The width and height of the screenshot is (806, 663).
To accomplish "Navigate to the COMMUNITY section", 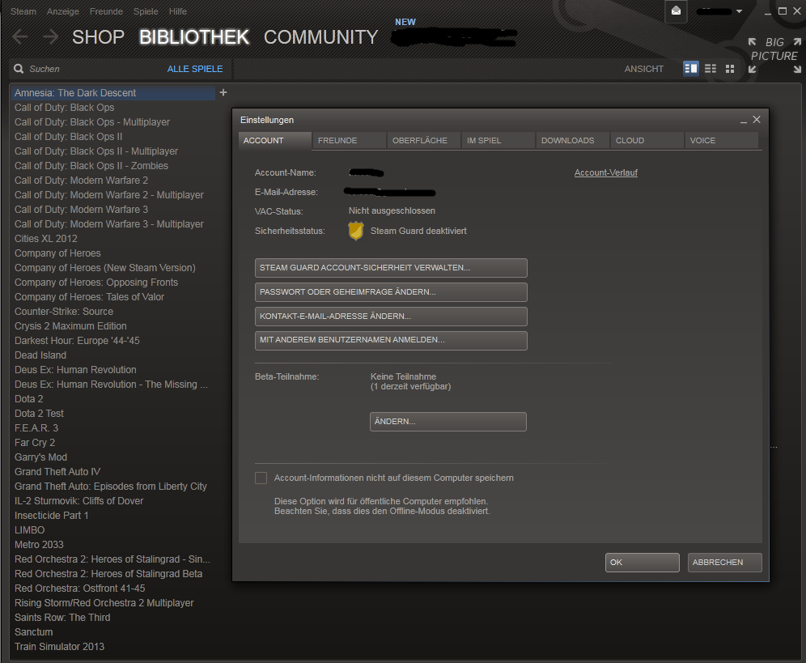I will click(x=320, y=37).
